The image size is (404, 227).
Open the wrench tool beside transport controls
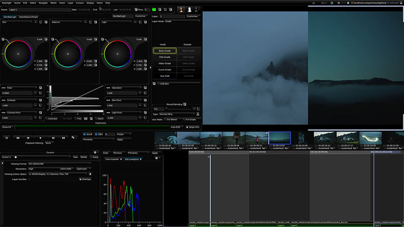point(73,138)
